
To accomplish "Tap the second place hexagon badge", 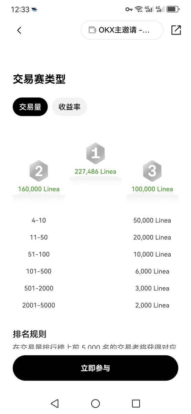I will tap(39, 171).
